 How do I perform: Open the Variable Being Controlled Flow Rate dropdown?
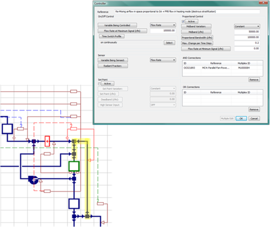(163, 25)
